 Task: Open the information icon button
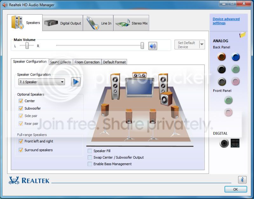pyautogui.click(x=242, y=180)
